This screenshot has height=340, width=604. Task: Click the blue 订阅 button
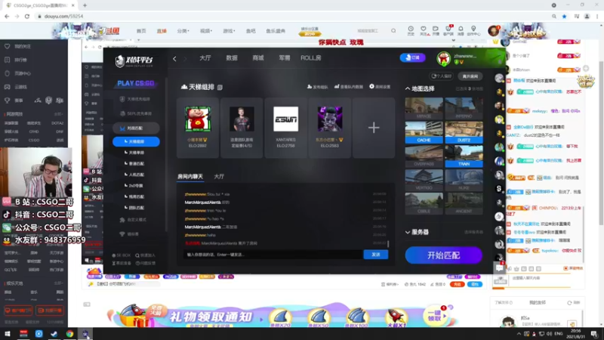pos(412,57)
